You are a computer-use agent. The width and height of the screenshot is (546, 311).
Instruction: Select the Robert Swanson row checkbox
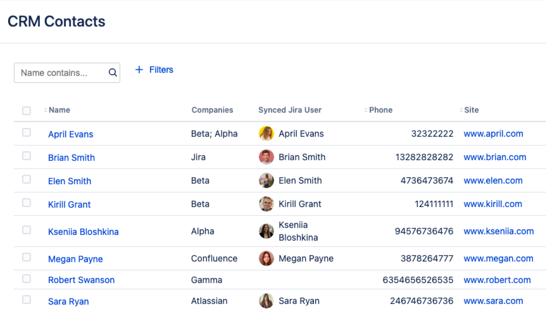[27, 279]
